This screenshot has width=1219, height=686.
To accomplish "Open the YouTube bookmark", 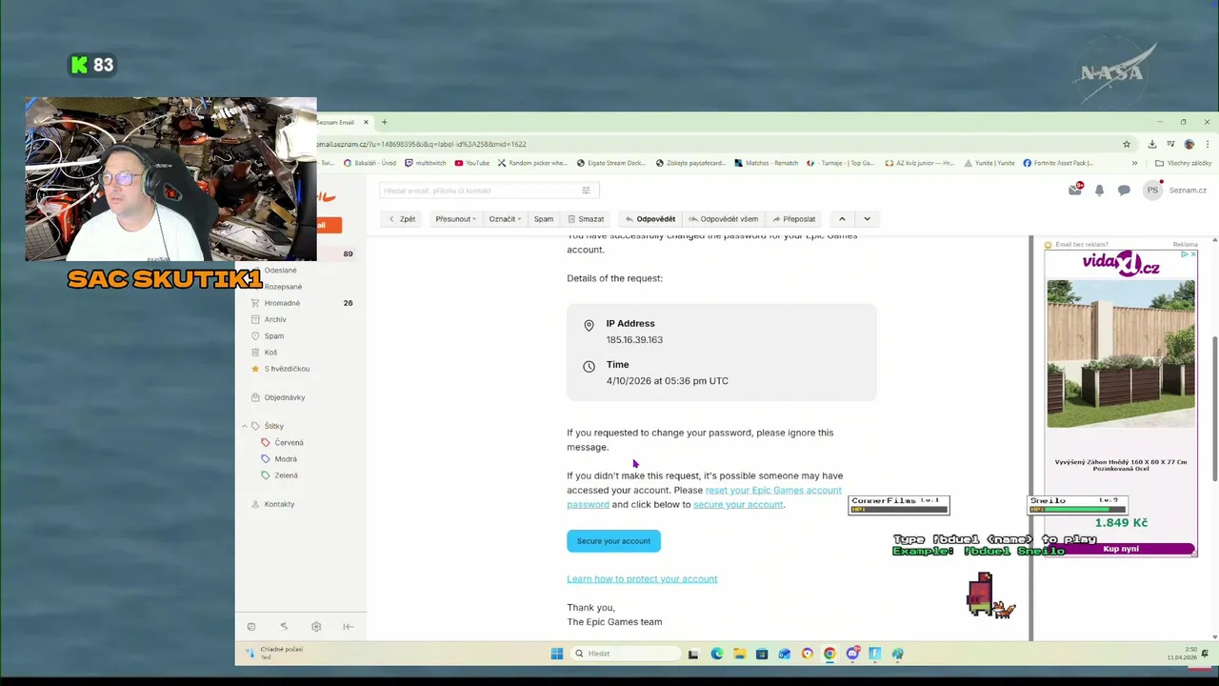I will [472, 163].
